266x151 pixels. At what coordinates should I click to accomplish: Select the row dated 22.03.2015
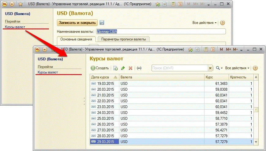coord(172,101)
